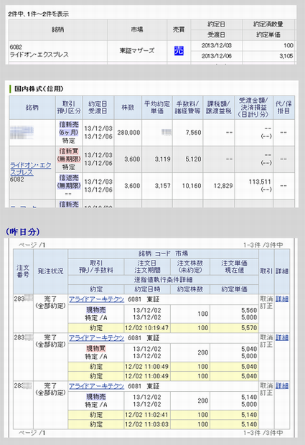Click the 5,570 execution price
305x445 pixels.
[249, 328]
